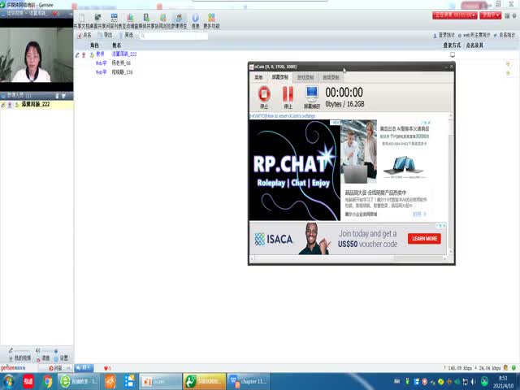This screenshot has width=520, height=390.
Task: Click the red stop recording icon in oCam
Action: (263, 94)
